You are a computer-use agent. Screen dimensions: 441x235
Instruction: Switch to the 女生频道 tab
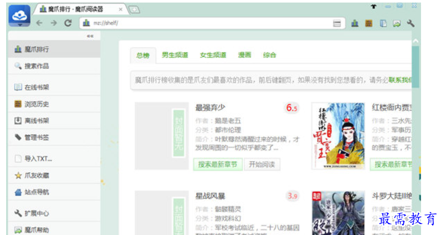(213, 55)
